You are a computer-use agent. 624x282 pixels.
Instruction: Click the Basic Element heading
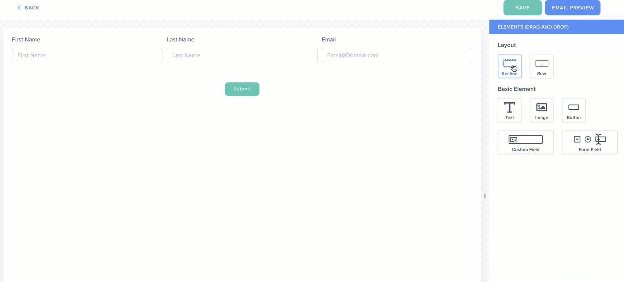[517, 89]
